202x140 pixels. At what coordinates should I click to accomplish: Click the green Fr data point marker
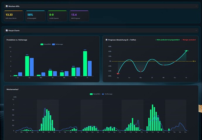[186, 51]
